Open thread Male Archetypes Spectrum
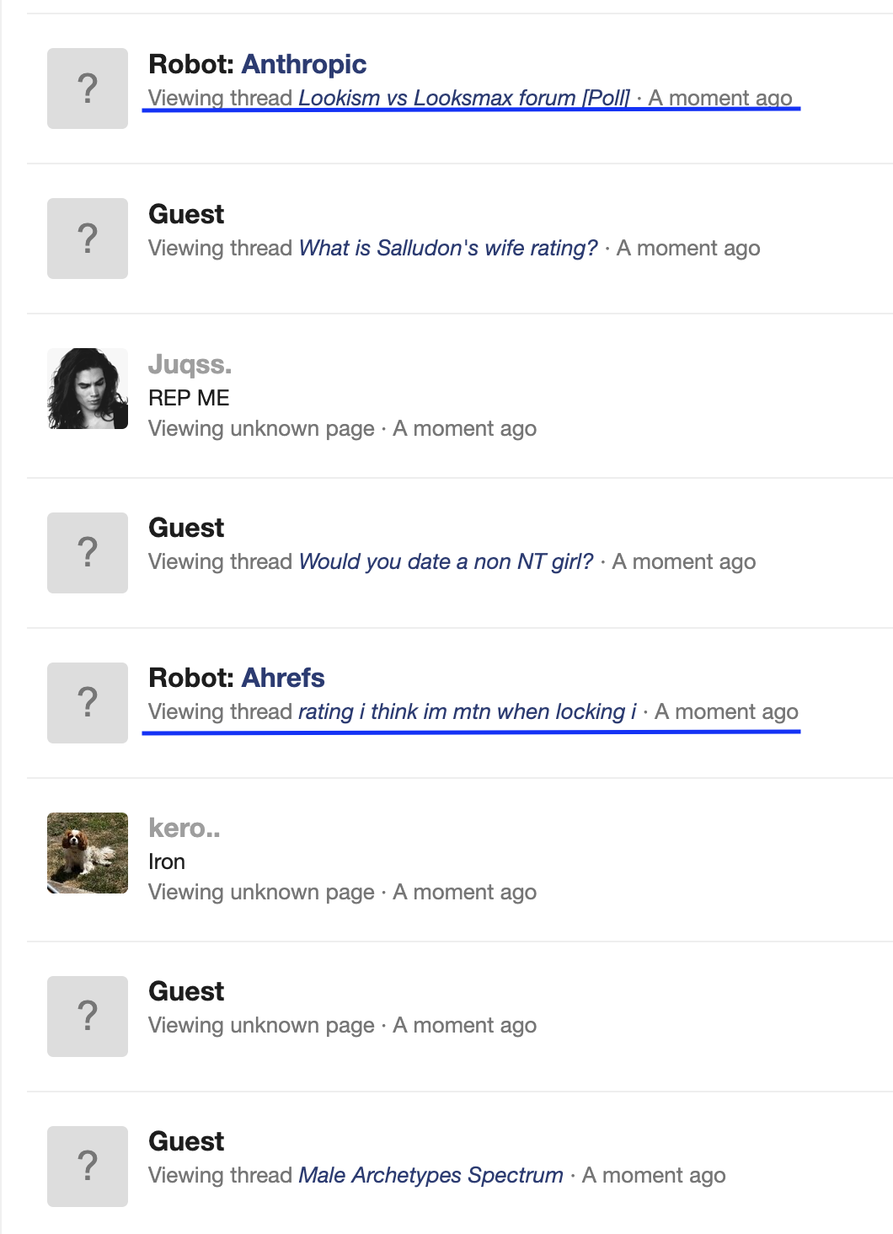The height and width of the screenshot is (1234, 893). tap(431, 1175)
